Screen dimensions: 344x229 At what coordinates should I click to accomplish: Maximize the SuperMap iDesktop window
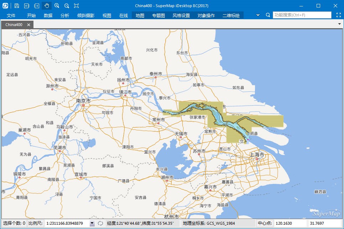(318, 6)
